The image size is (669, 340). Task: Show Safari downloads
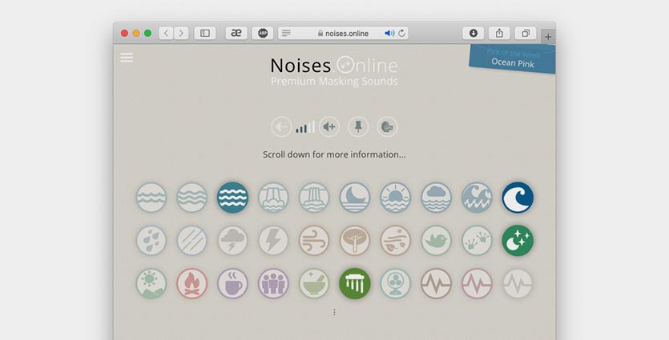click(x=474, y=34)
